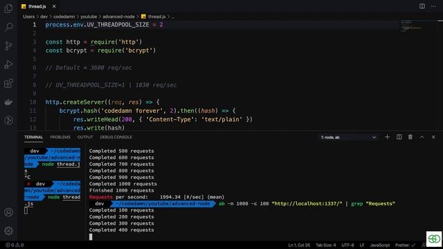
Task: Open the Run and Debug view
Action: (x=8, y=64)
